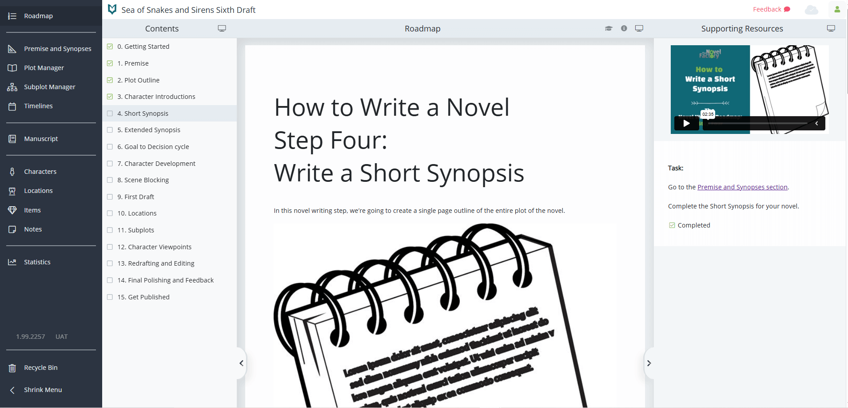Select the Locations sidebar icon

tap(12, 190)
